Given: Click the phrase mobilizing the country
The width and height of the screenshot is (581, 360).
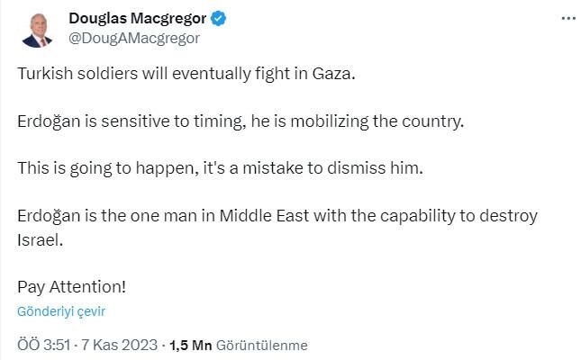Looking at the screenshot, I should 377,121.
